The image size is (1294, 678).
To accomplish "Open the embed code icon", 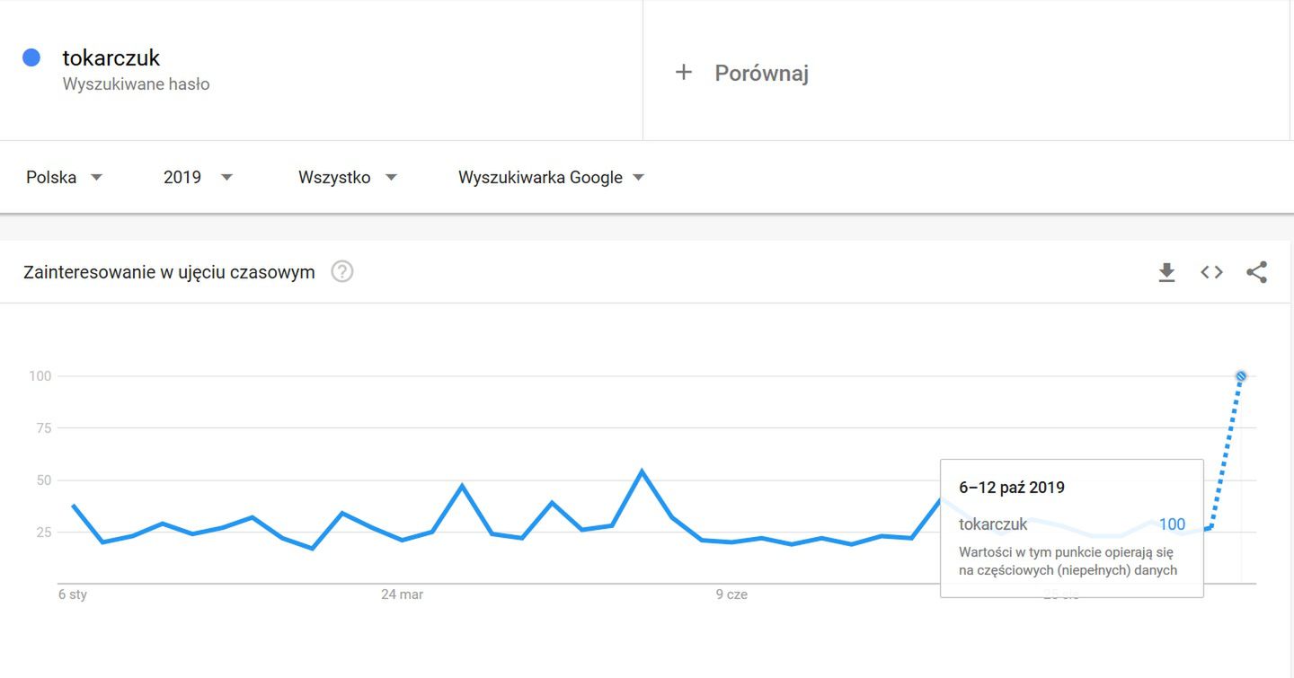I will pos(1211,272).
